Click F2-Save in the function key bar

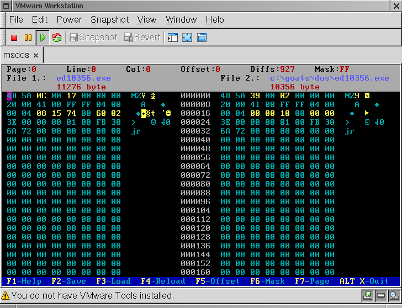[x=68, y=281]
